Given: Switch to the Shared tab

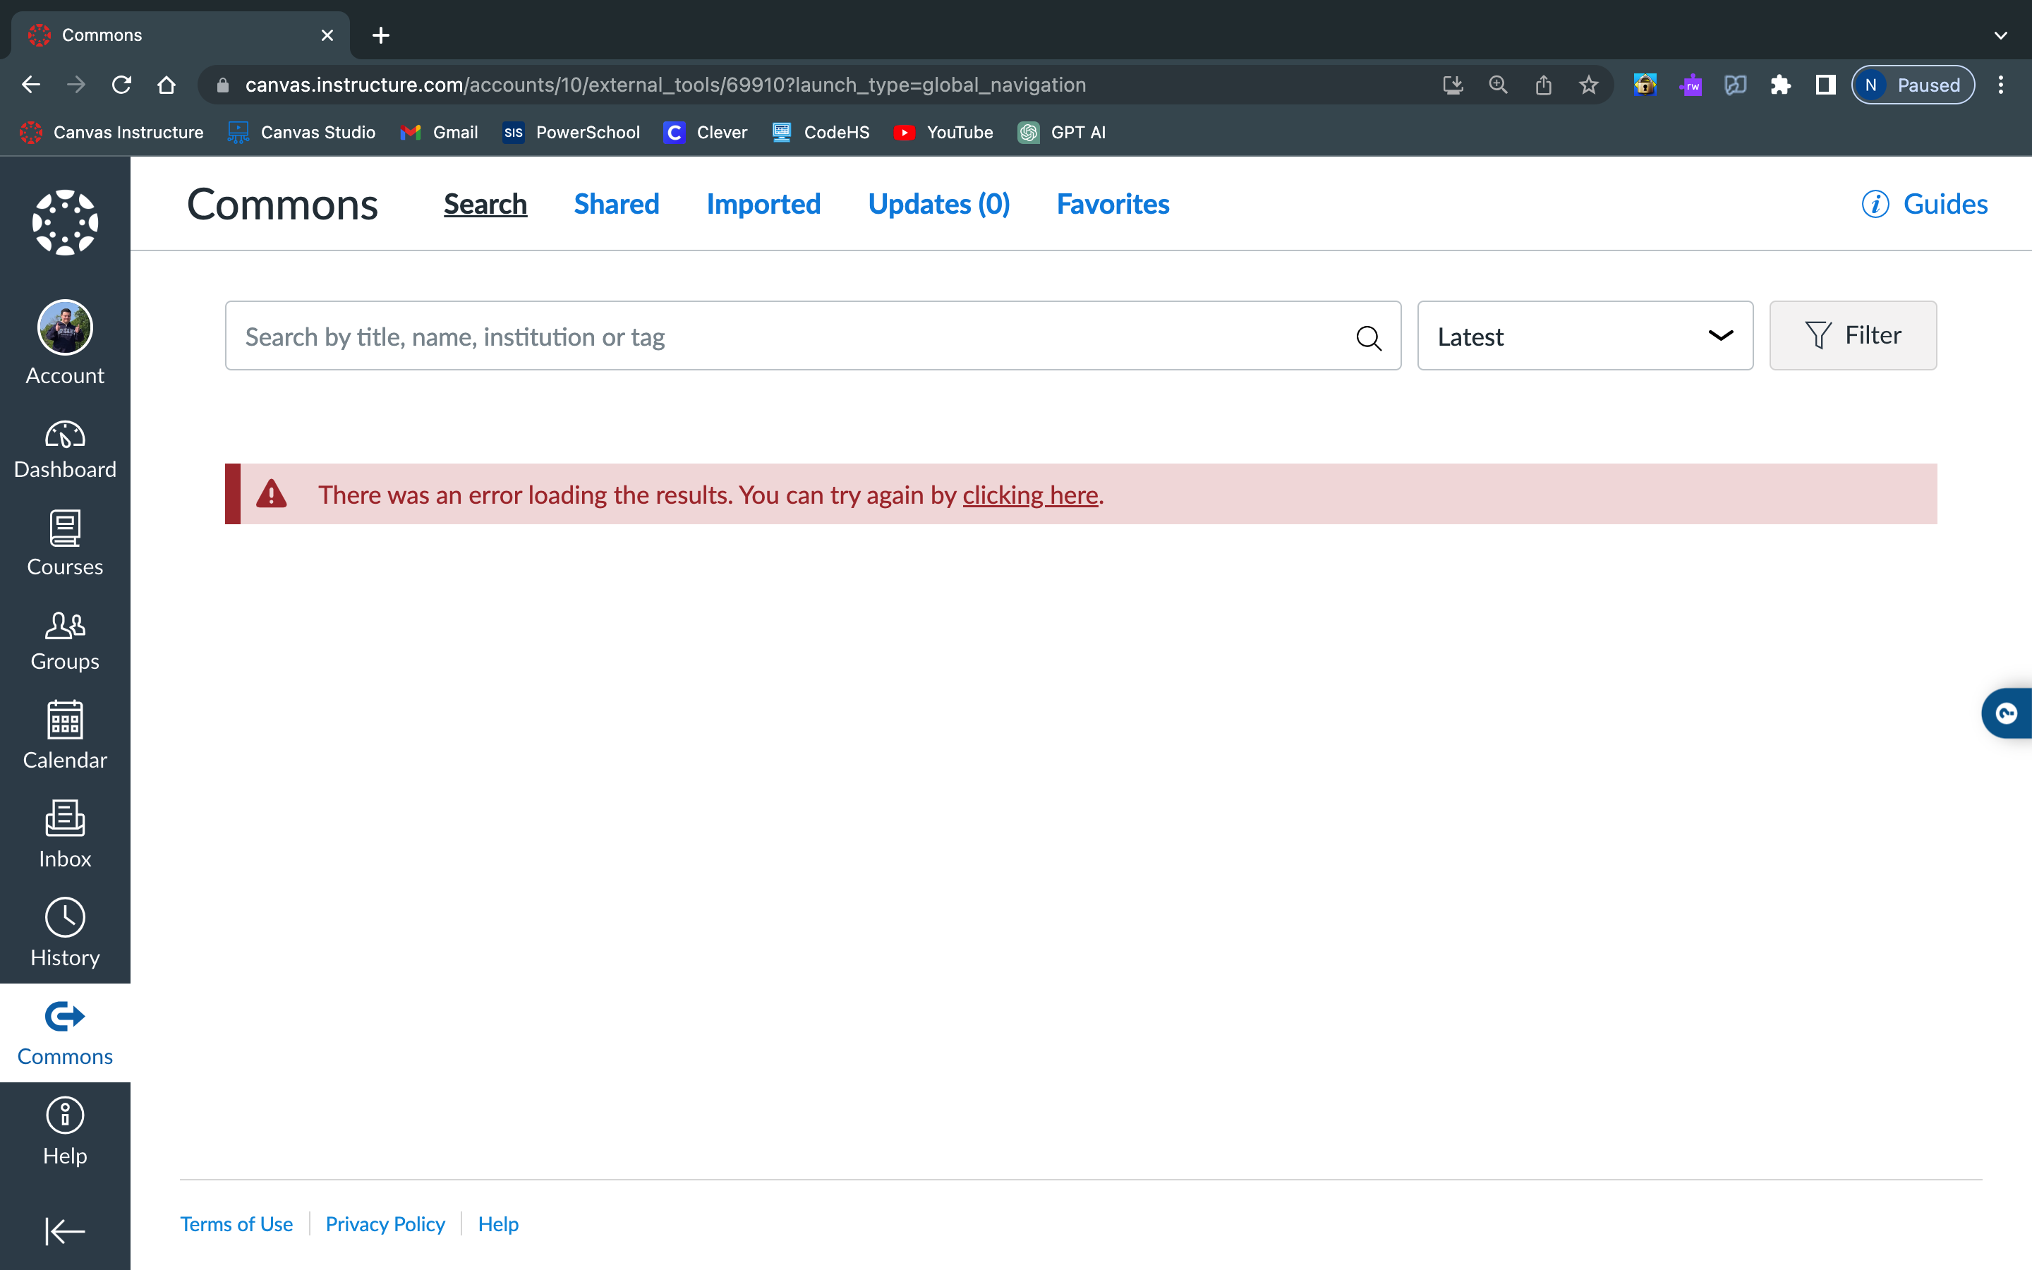Looking at the screenshot, I should (x=617, y=204).
